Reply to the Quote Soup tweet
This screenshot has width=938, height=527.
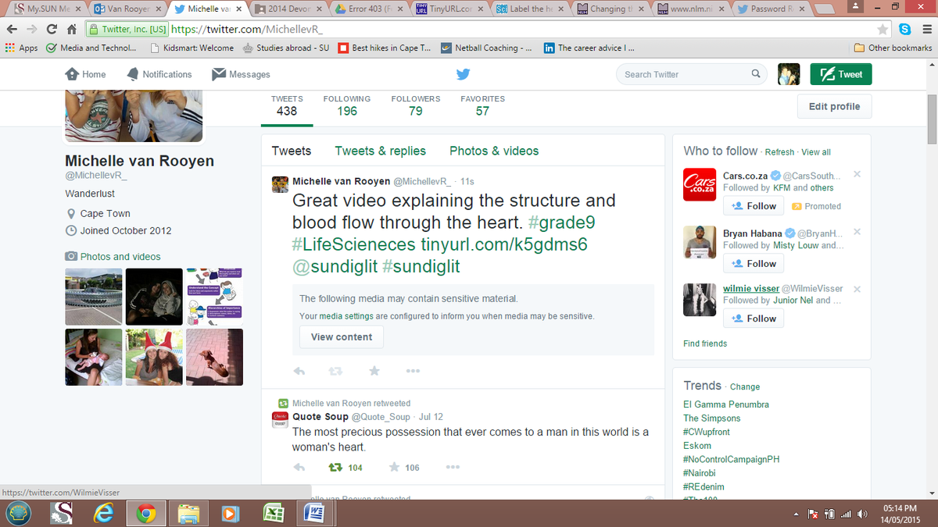pos(299,468)
